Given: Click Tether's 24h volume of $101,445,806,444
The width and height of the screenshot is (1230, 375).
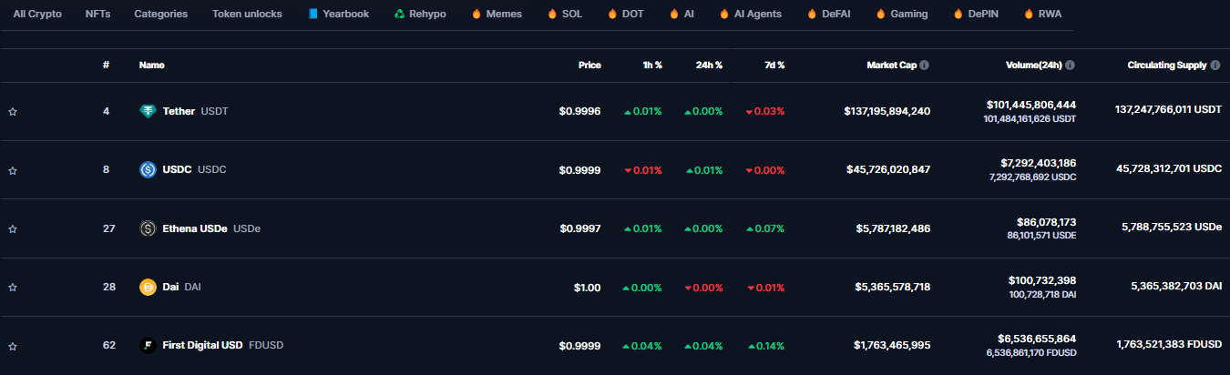Looking at the screenshot, I should [x=1030, y=105].
